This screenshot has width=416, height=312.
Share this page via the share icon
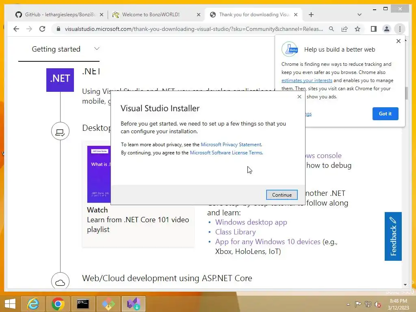click(x=344, y=29)
